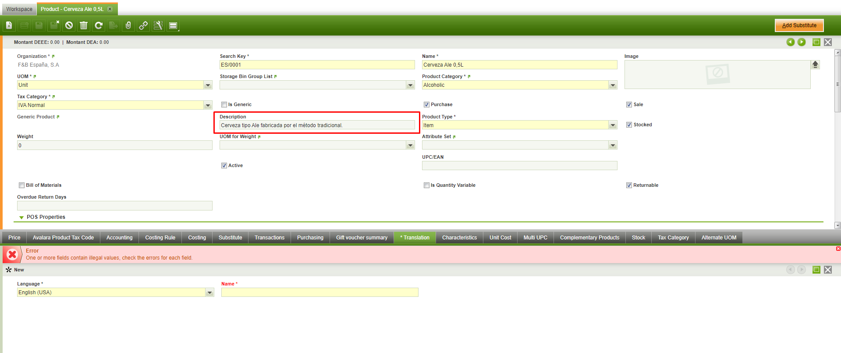Click the UPC/EAN input field
Viewport: 841px width, 353px height.
[x=520, y=166]
